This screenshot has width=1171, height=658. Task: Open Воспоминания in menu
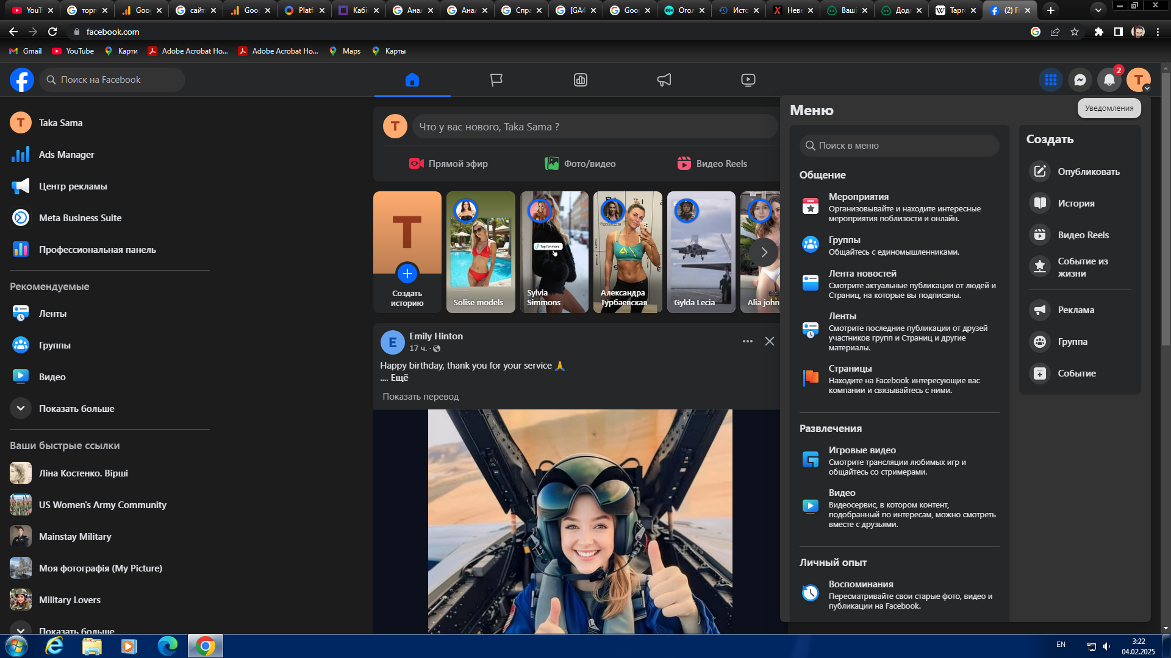click(x=899, y=595)
